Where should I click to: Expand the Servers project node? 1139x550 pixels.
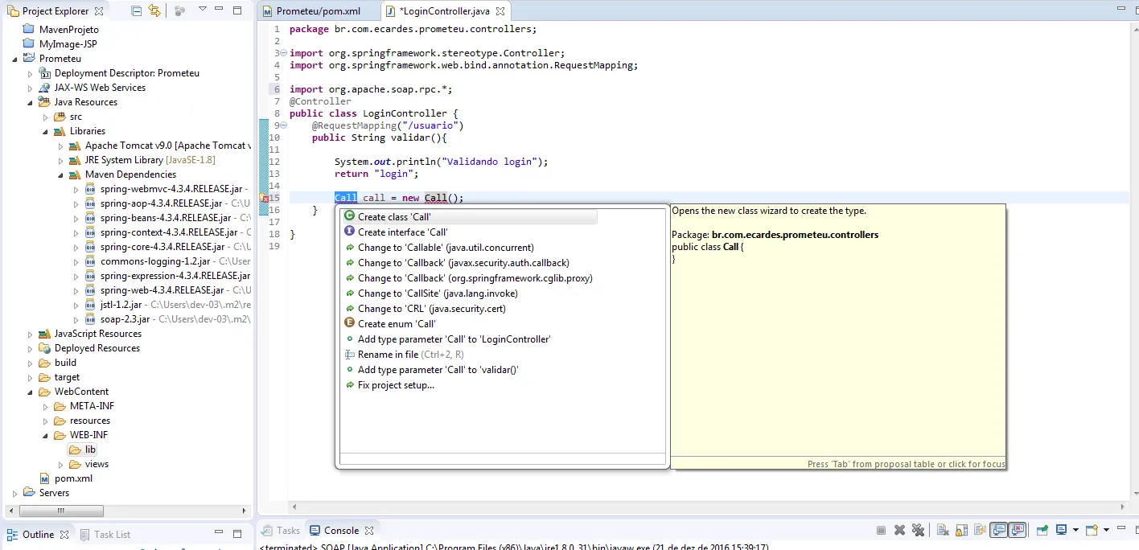tap(14, 493)
